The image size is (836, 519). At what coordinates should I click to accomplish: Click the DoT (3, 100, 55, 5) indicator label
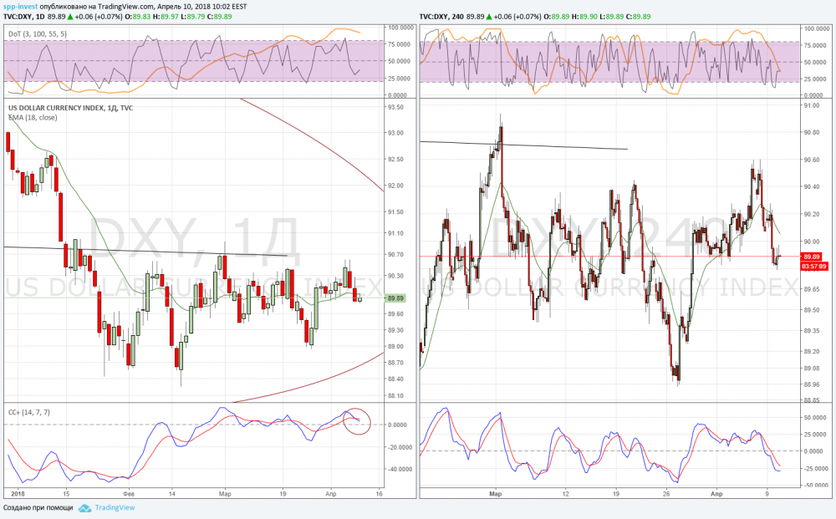coord(38,34)
